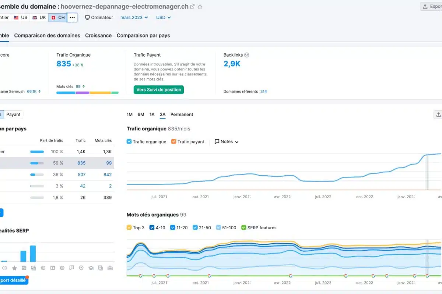Click the Vers Suivi de position button
The image size is (442, 294).
click(x=159, y=90)
